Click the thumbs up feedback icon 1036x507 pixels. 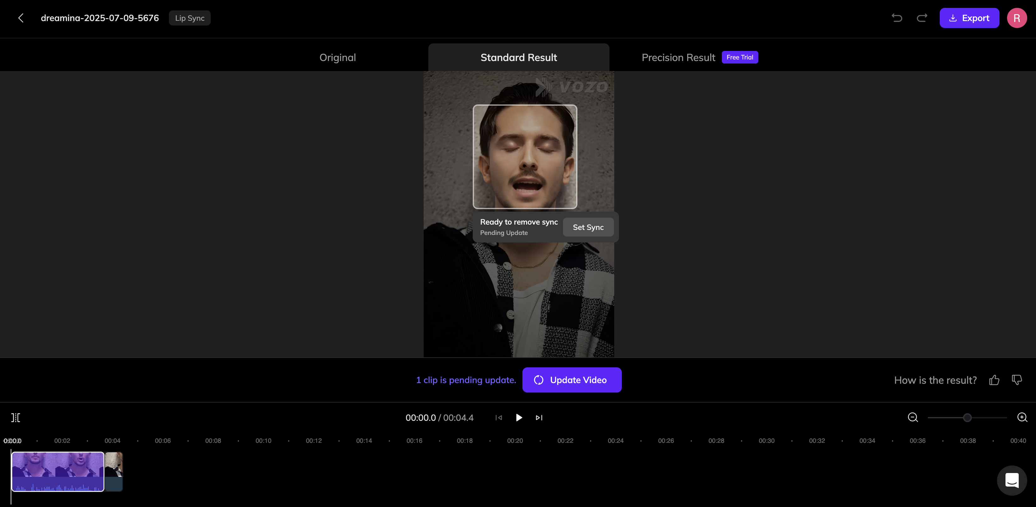click(x=994, y=380)
